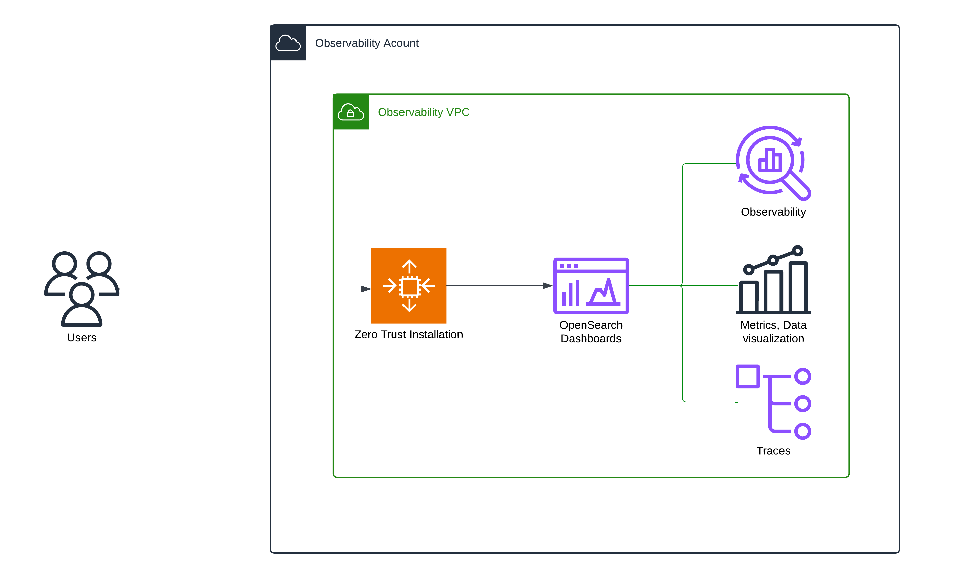
Task: Click the Users group icon
Action: pyautogui.click(x=82, y=288)
